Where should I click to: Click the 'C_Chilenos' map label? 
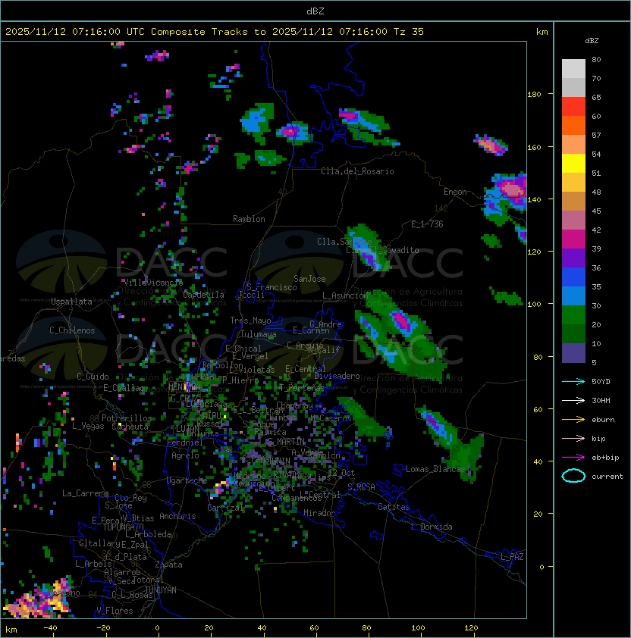72,330
